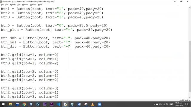Click btn5.grid(row=2, column=1) line
The image size is (191, 107).
pos(30,76)
